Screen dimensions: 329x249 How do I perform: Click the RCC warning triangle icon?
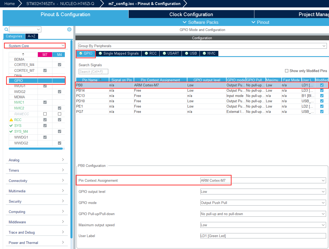(x=11, y=120)
